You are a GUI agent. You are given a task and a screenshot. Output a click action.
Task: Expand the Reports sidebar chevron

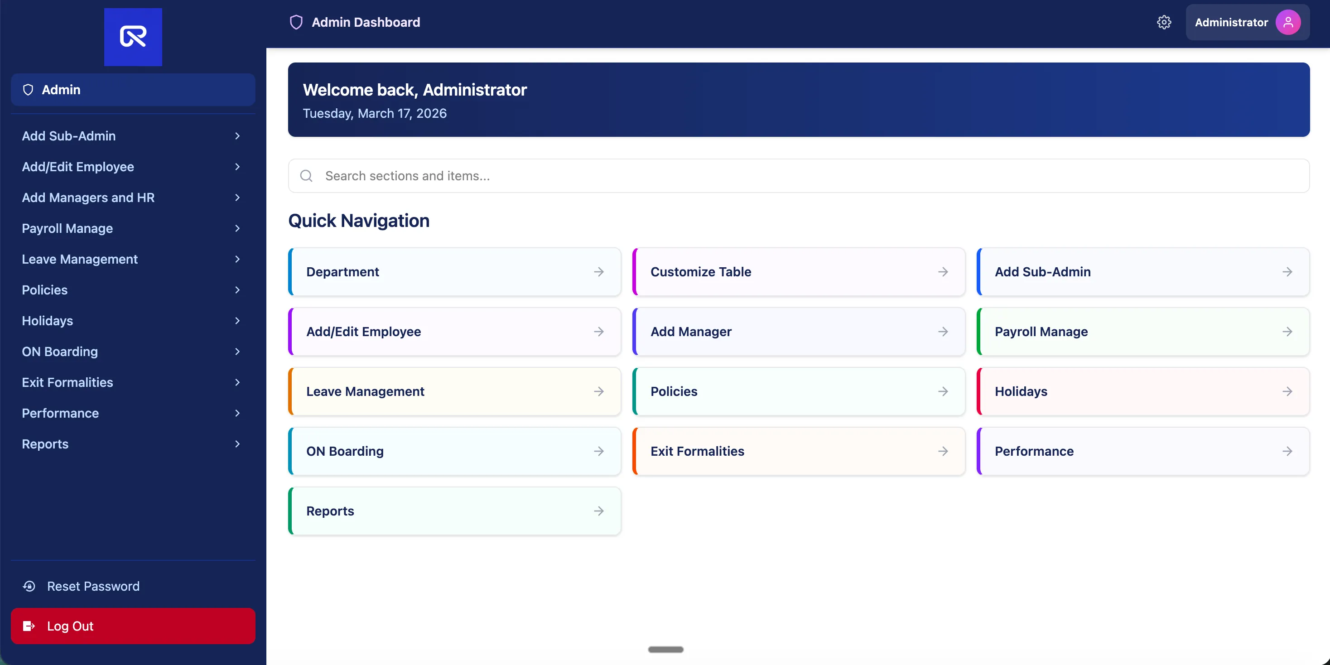pos(237,444)
